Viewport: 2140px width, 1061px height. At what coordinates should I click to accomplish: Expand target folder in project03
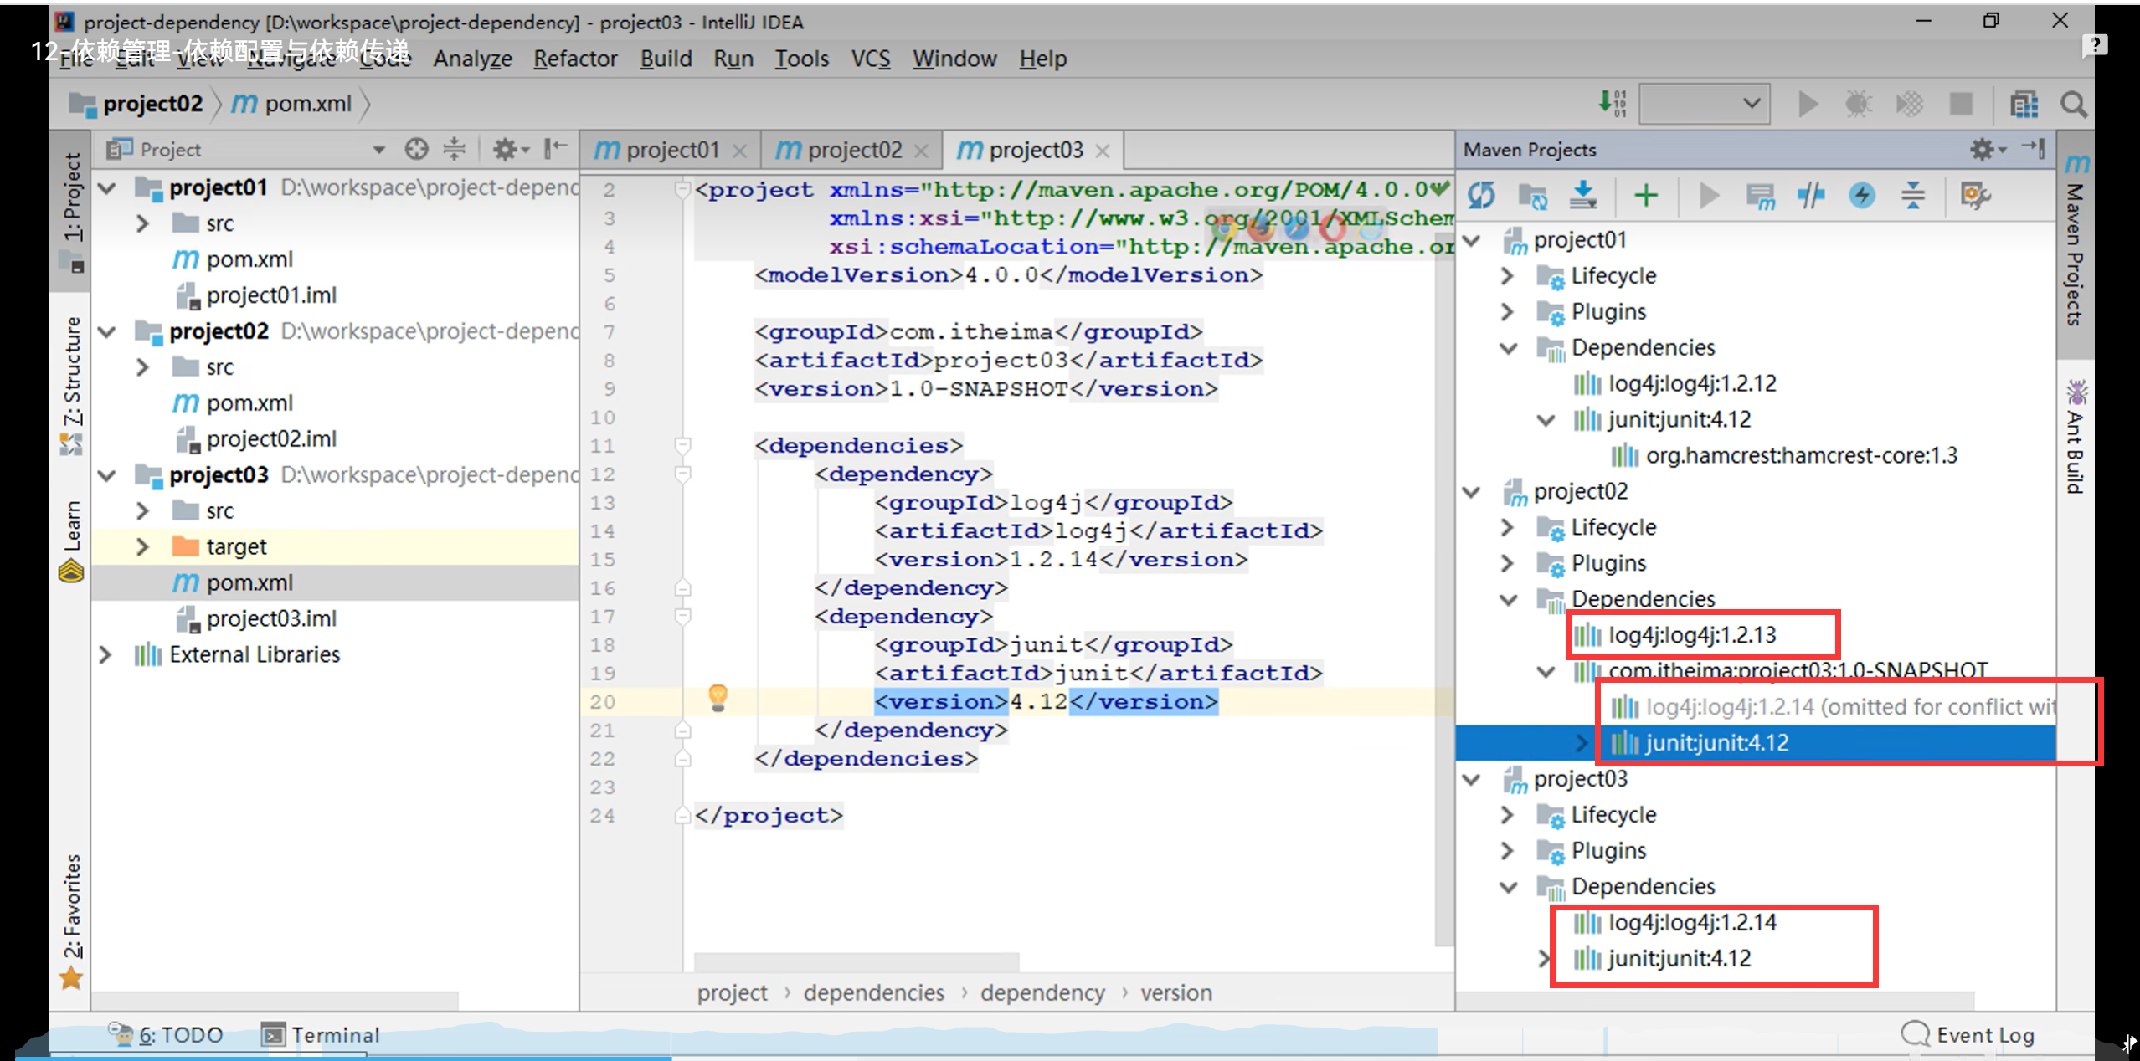[142, 546]
